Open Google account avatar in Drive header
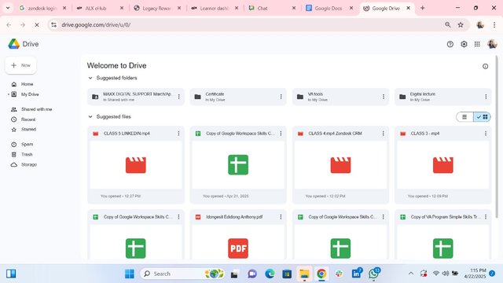This screenshot has height=283, width=503. pyautogui.click(x=492, y=44)
